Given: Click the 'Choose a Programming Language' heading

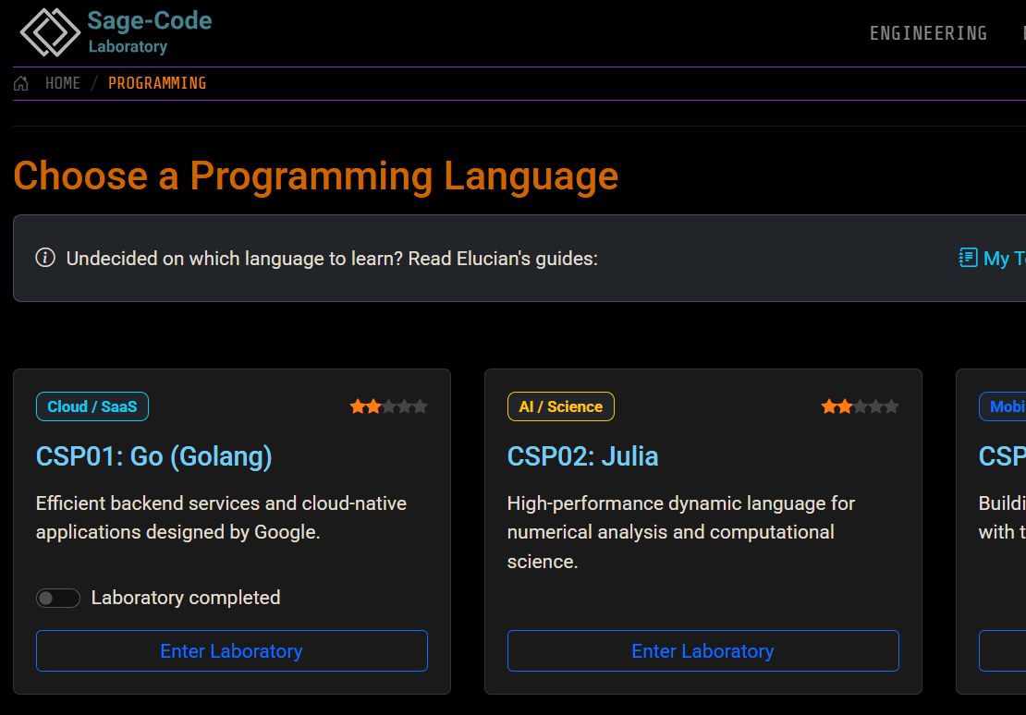Looking at the screenshot, I should (x=315, y=176).
